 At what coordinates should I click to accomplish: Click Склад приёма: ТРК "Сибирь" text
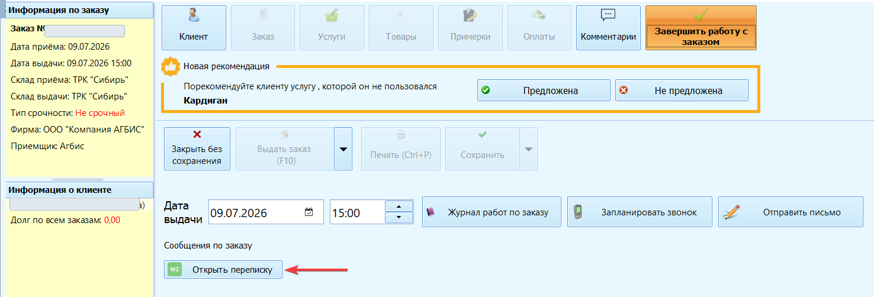(70, 79)
